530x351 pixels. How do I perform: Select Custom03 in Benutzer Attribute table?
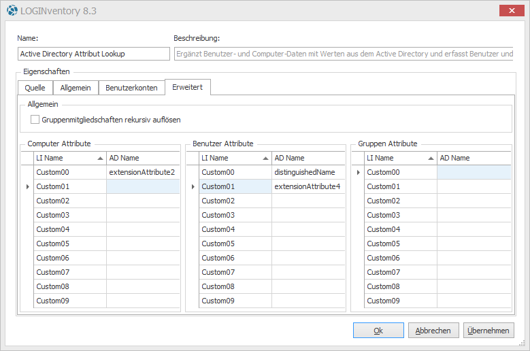[235, 215]
